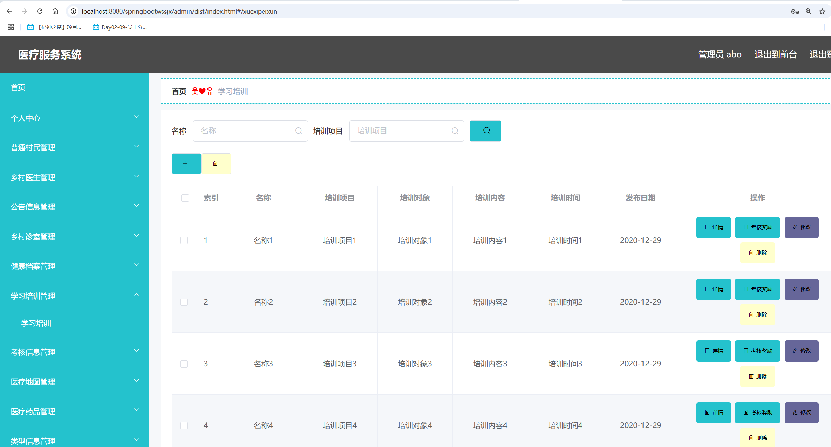Click the browser back arrow
This screenshot has height=447, width=831.
[9, 11]
